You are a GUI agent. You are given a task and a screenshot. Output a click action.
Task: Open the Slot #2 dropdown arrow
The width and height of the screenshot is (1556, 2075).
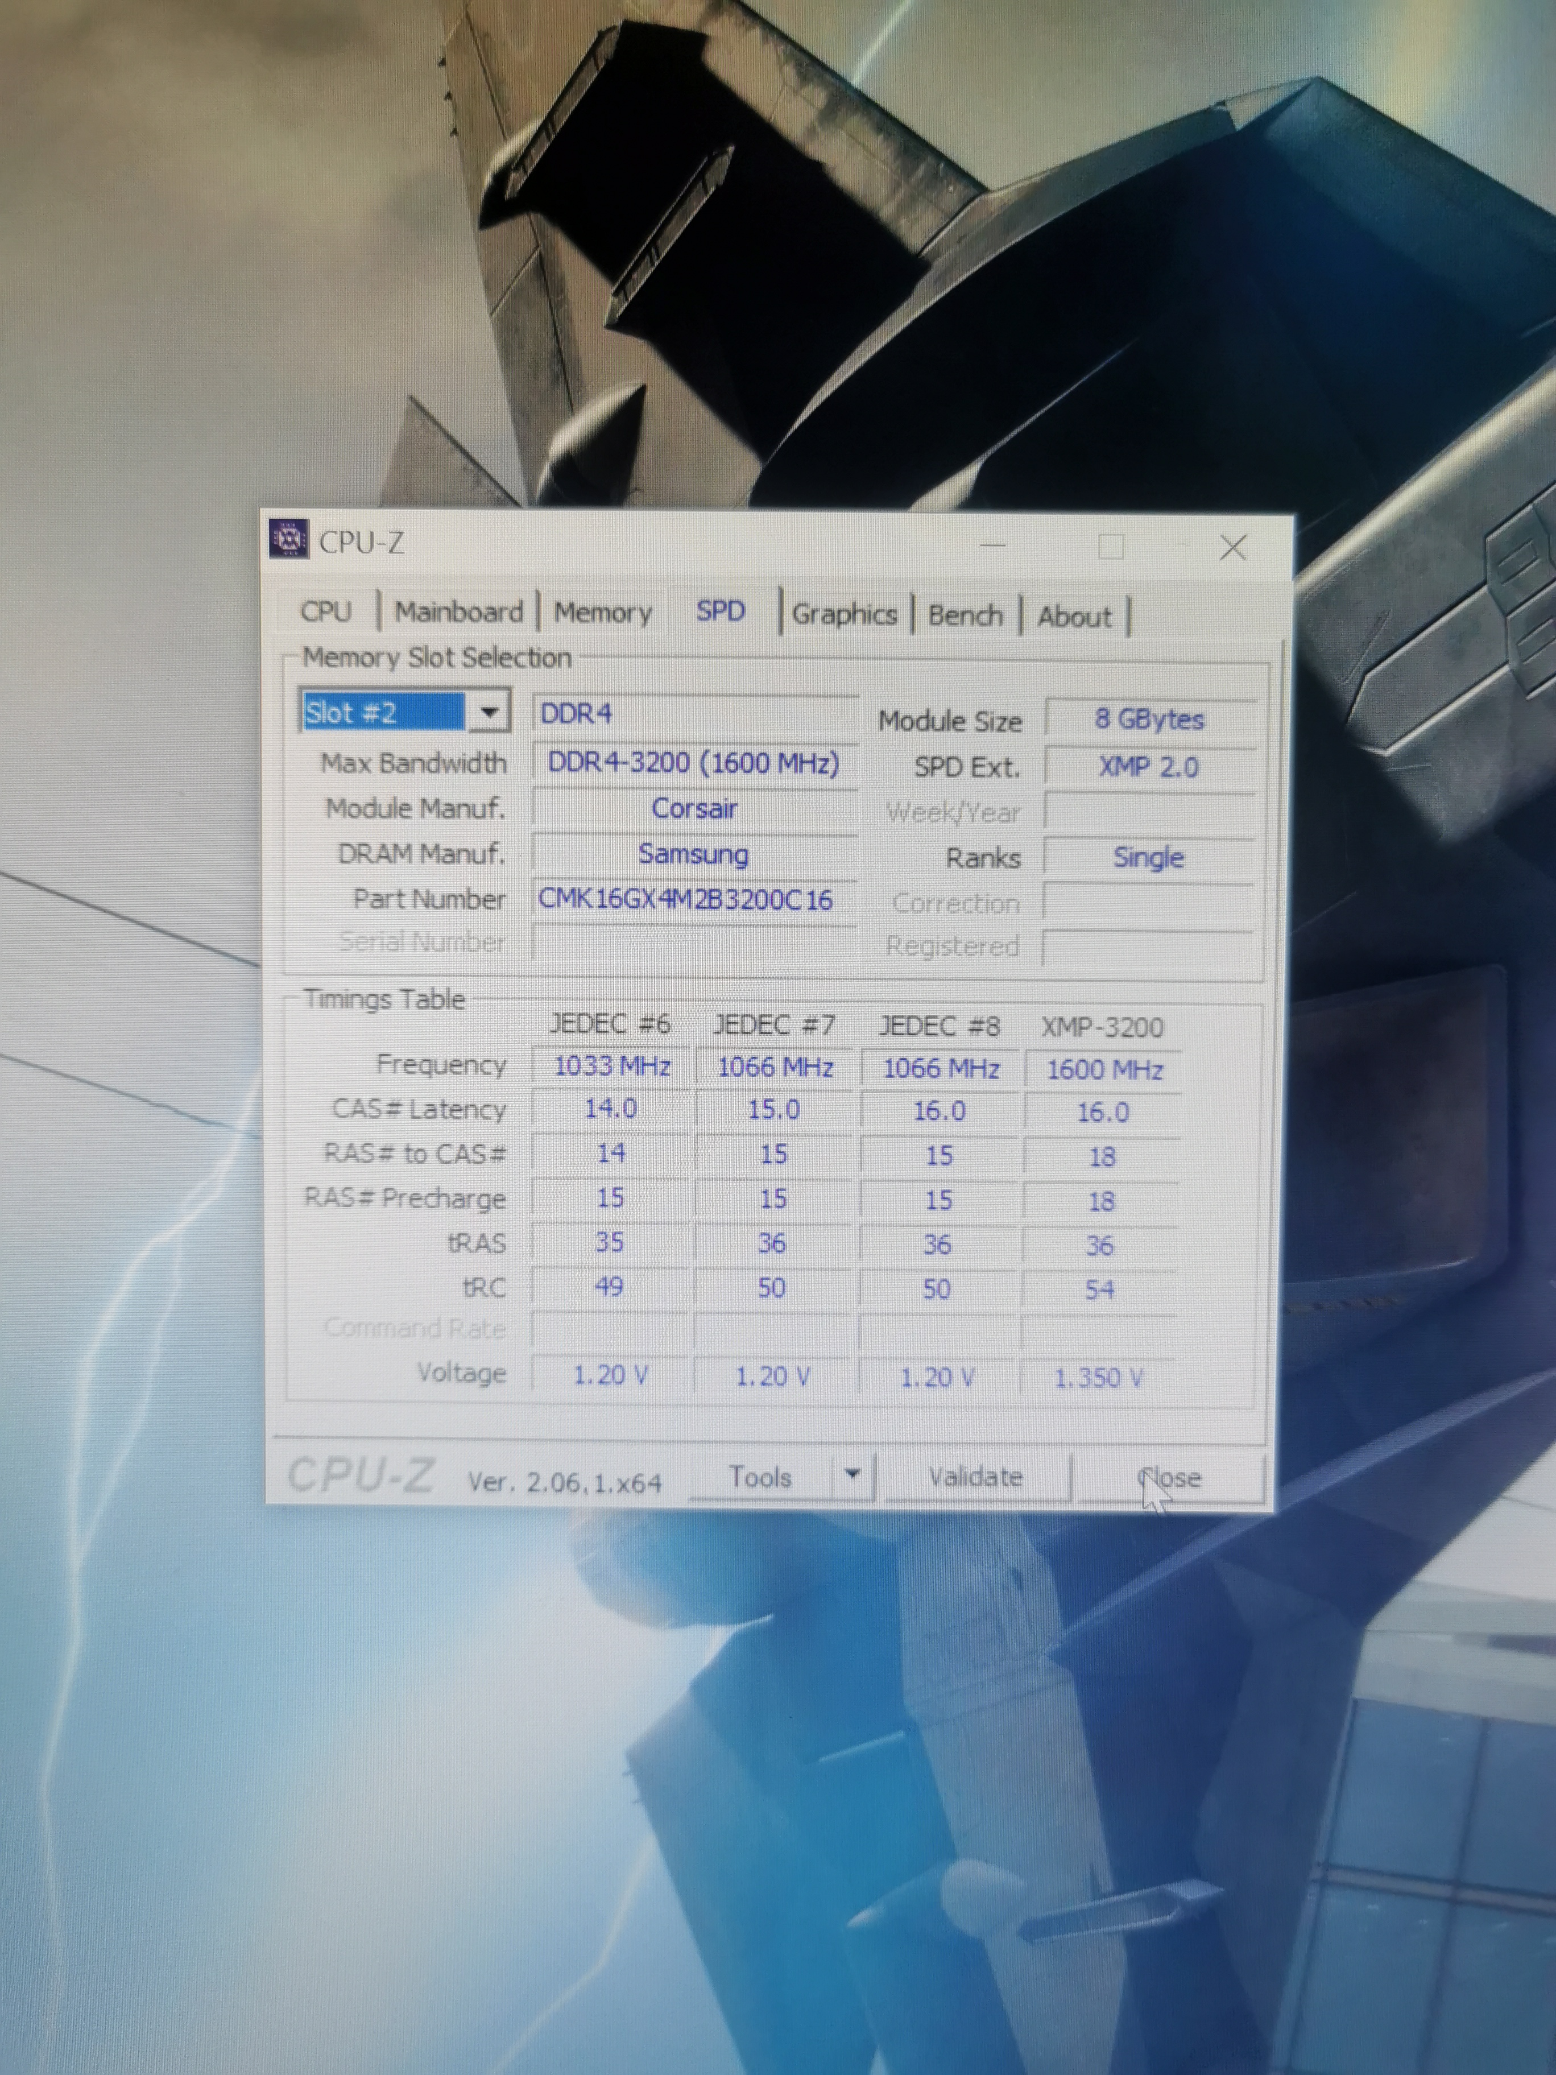pyautogui.click(x=489, y=712)
